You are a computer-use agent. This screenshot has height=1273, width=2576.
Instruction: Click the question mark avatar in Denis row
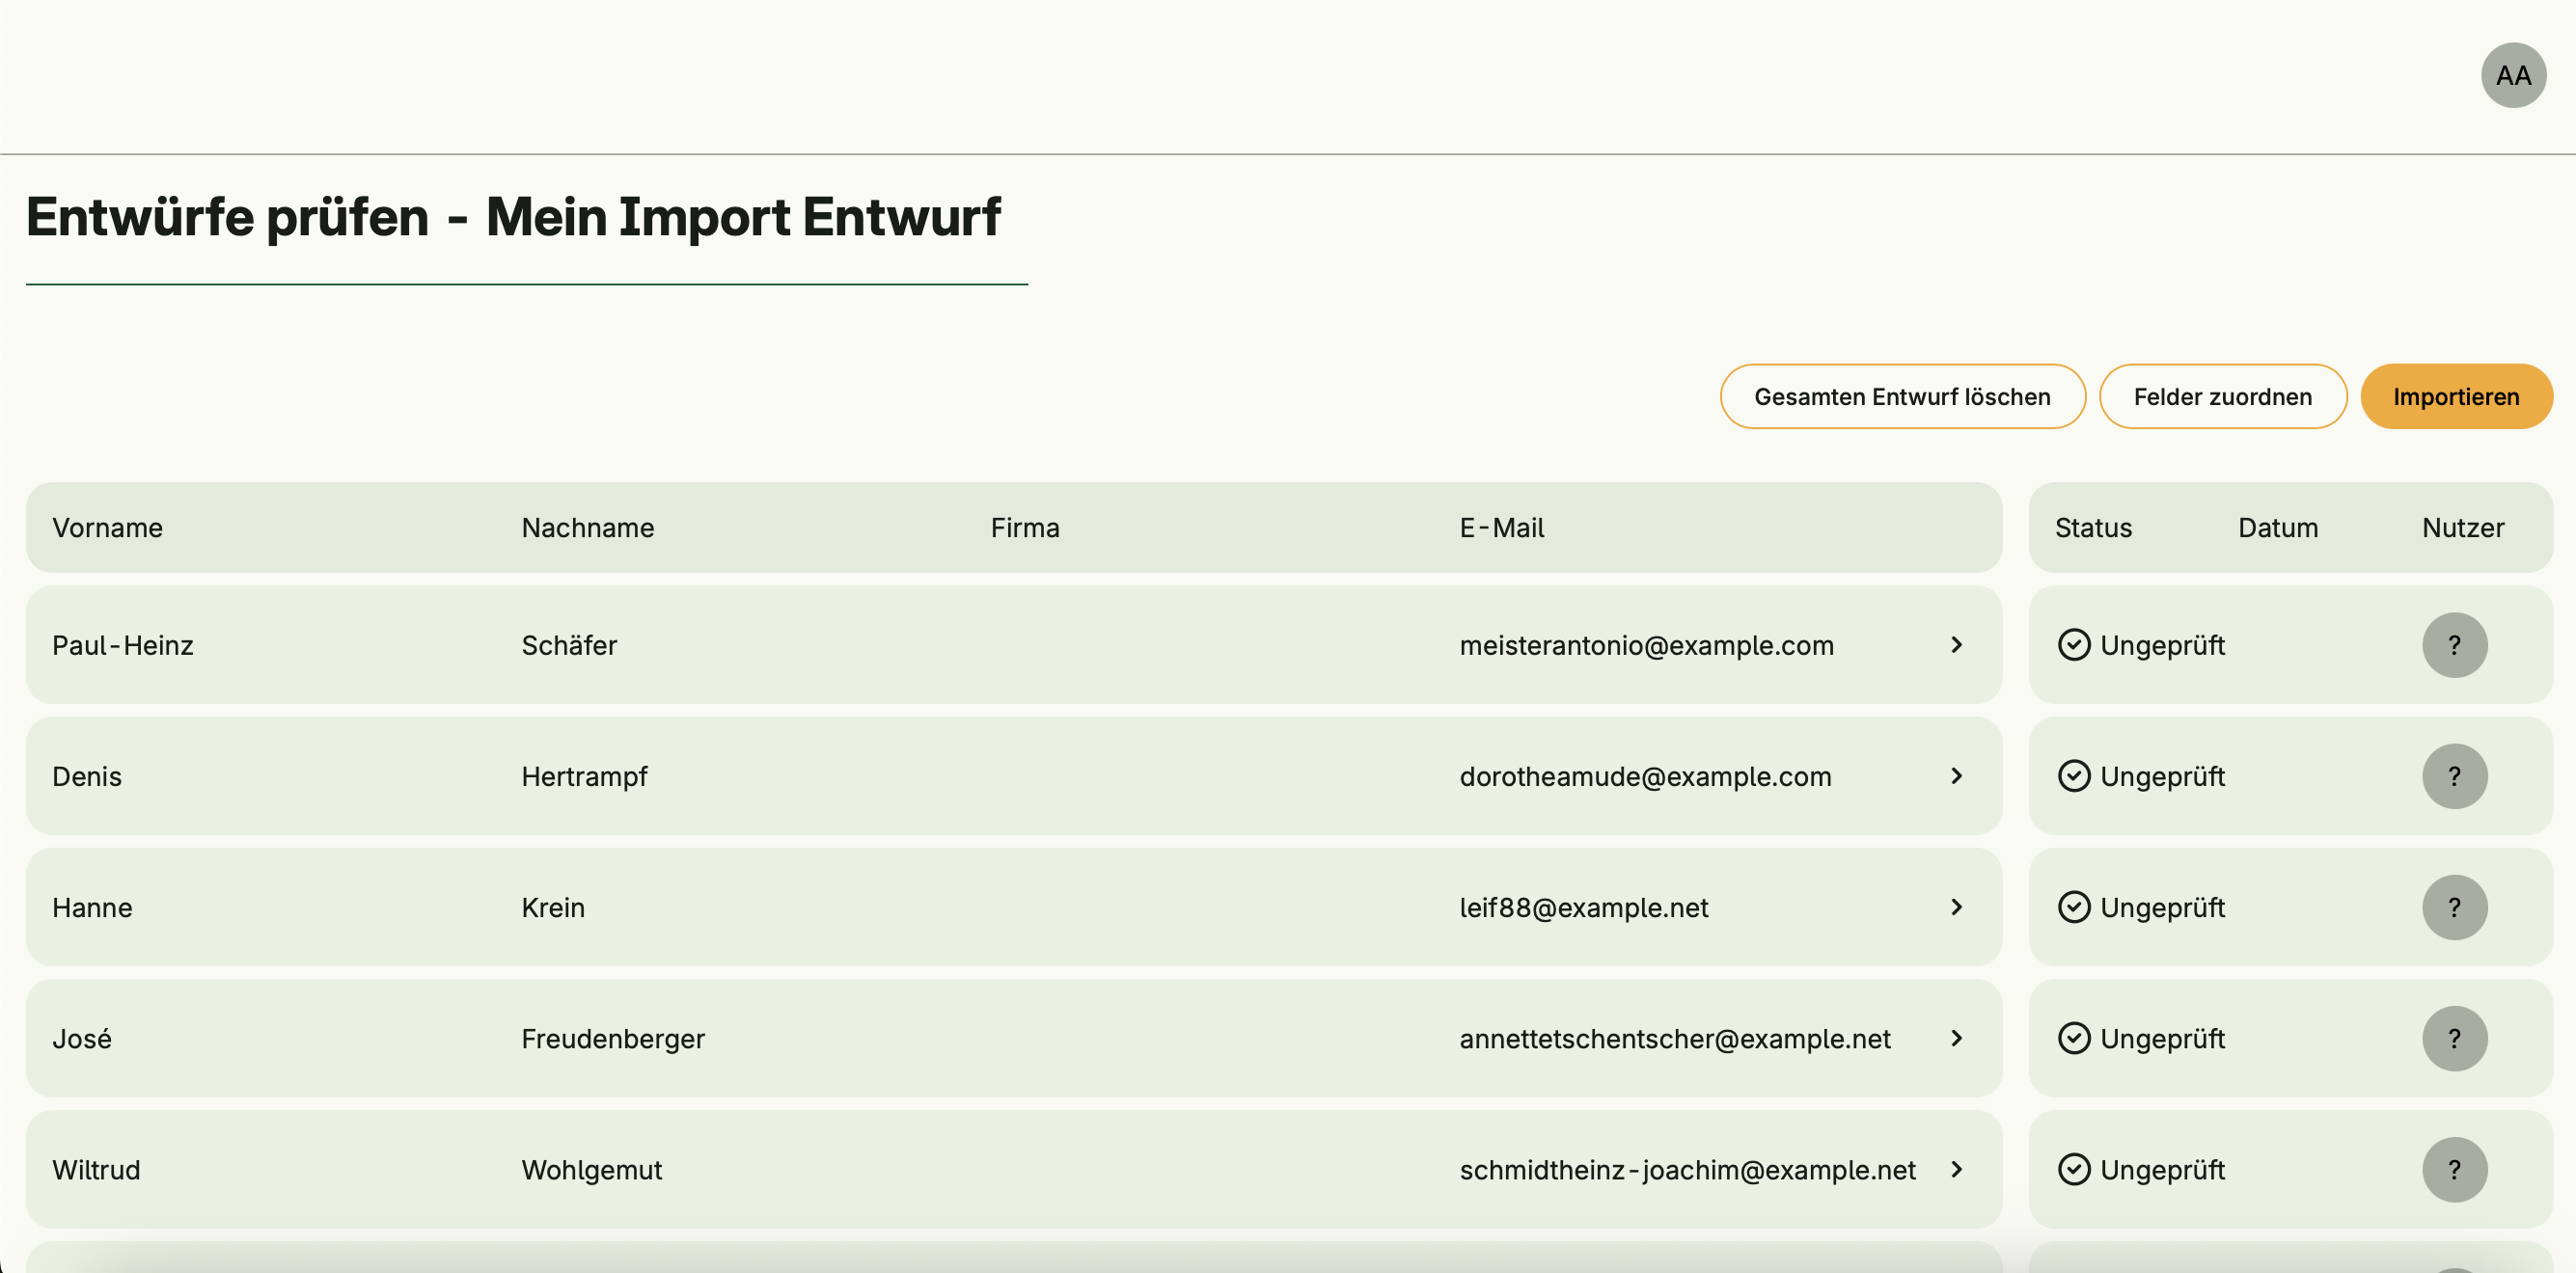pyautogui.click(x=2454, y=775)
